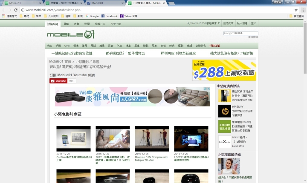Click the green zoom ad icon
The height and width of the screenshot is (183, 307).
225,126
